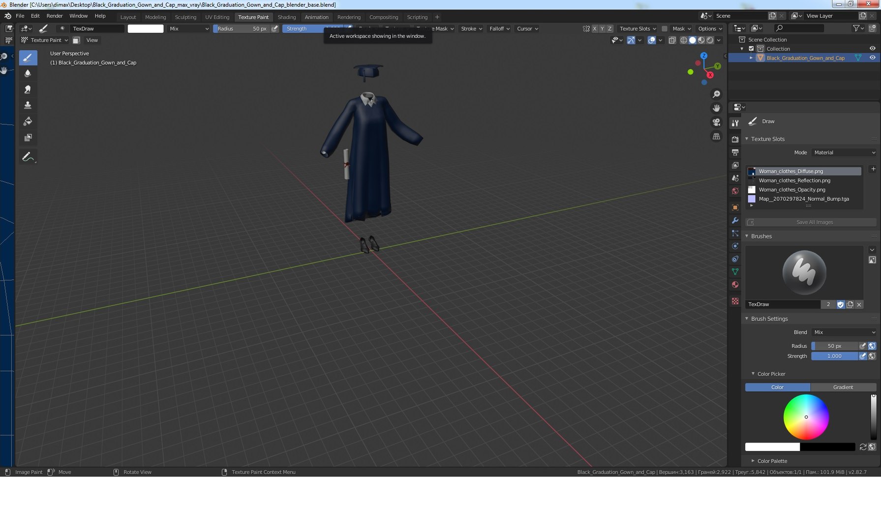Open the Stroke popover in header

[471, 29]
